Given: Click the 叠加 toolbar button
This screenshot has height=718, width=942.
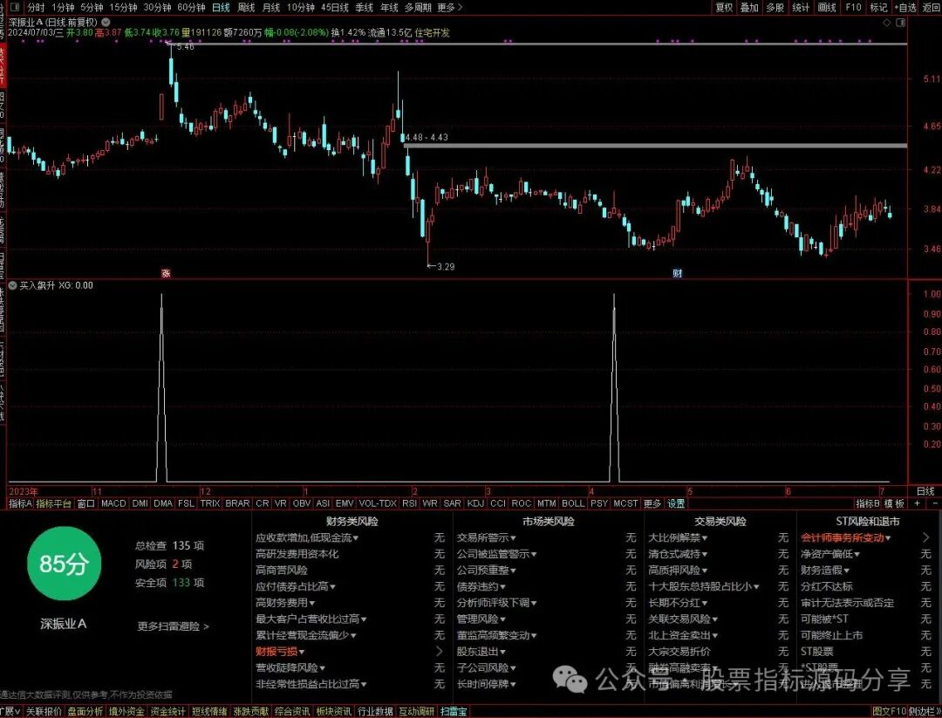Looking at the screenshot, I should point(749,7).
